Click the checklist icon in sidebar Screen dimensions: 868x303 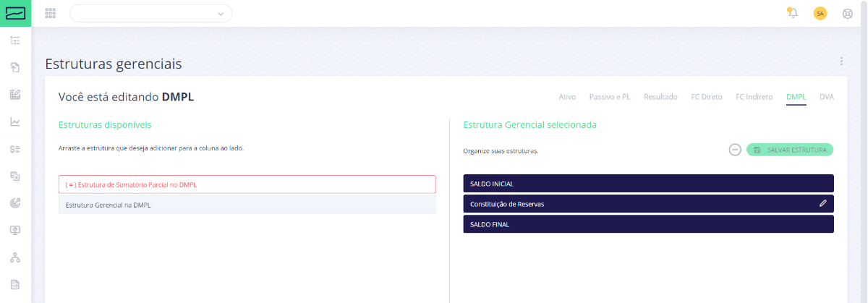click(x=15, y=40)
